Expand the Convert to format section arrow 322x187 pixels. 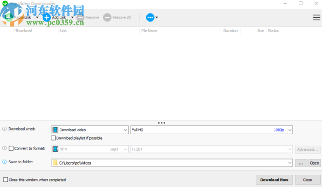4,148
